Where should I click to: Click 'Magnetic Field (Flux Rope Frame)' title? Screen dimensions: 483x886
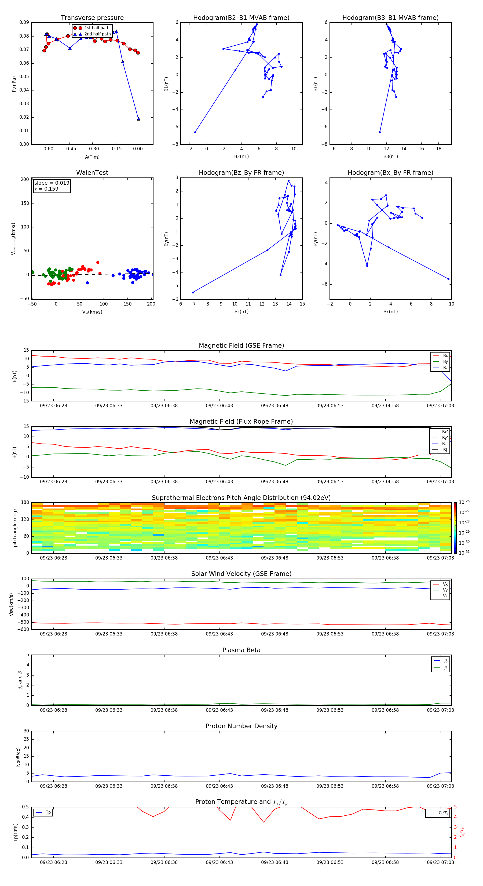coord(241,422)
